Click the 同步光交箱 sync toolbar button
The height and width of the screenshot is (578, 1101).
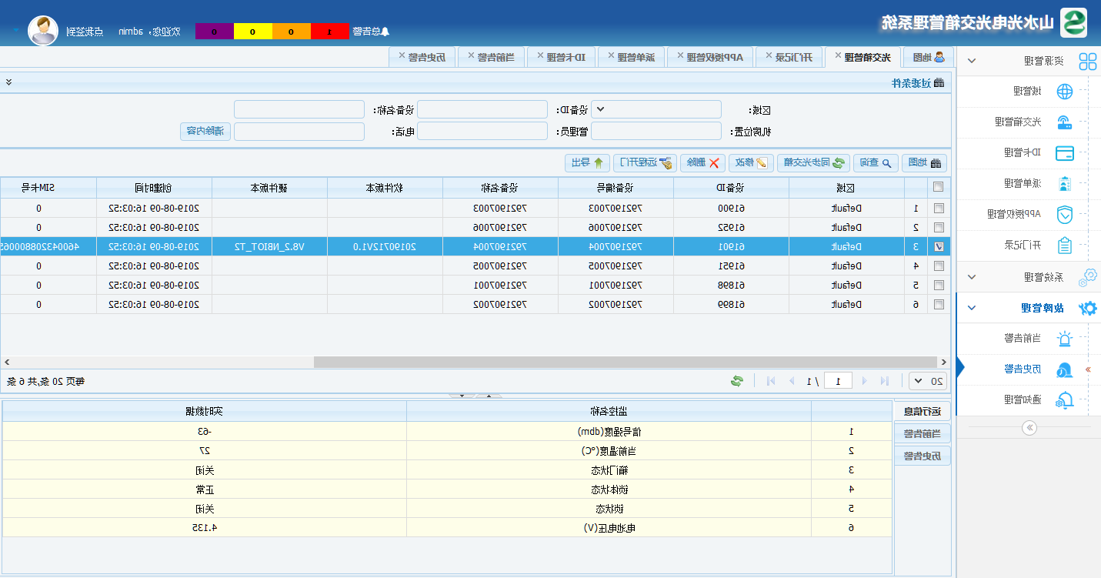813,162
